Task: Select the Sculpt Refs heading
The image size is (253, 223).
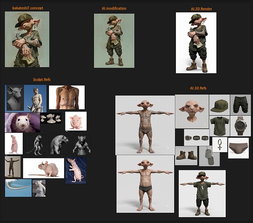Action: tap(42, 79)
